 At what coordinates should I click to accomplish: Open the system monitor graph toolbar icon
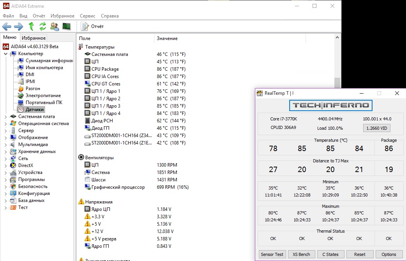pyautogui.click(x=66, y=26)
